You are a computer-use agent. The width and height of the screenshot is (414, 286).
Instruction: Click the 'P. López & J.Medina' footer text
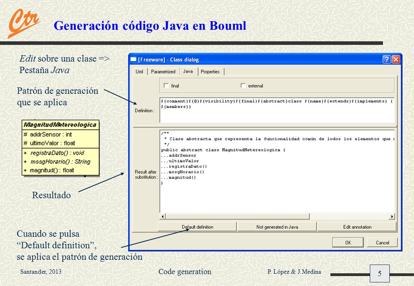click(294, 272)
